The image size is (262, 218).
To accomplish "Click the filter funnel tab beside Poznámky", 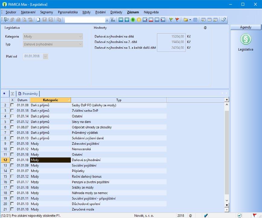I will pos(12,94).
